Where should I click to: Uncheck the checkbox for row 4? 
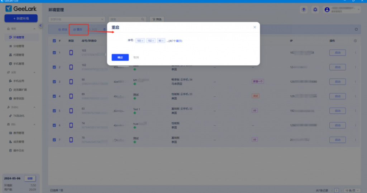click(54, 96)
